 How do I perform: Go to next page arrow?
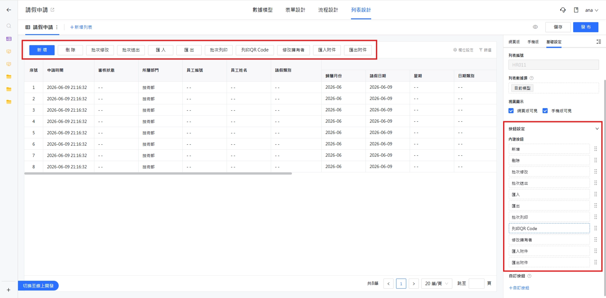click(x=414, y=284)
